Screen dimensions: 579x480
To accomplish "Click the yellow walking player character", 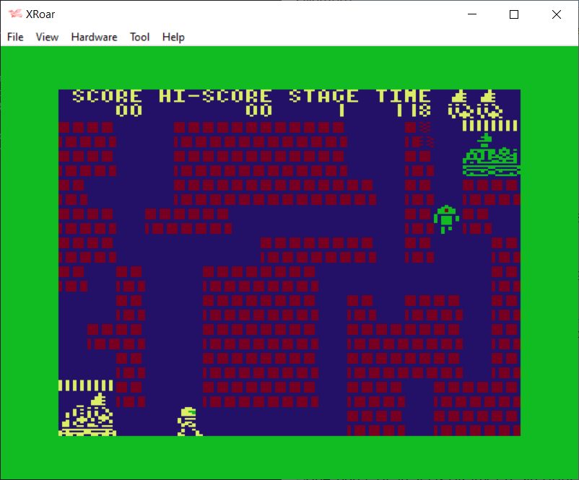I will (188, 422).
